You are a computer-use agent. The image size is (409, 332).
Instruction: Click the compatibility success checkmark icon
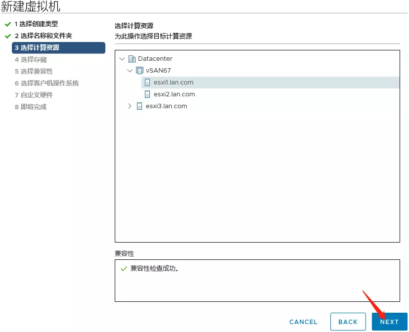[x=124, y=269]
